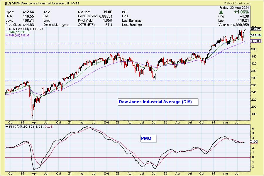Select the Prev Close value 411.83
Viewport: 264px width, 176px height.
[x=28, y=25]
